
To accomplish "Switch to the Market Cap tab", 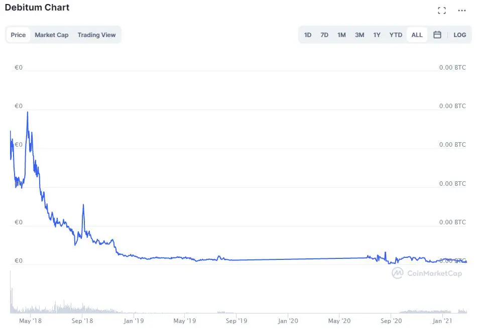I will click(51, 35).
